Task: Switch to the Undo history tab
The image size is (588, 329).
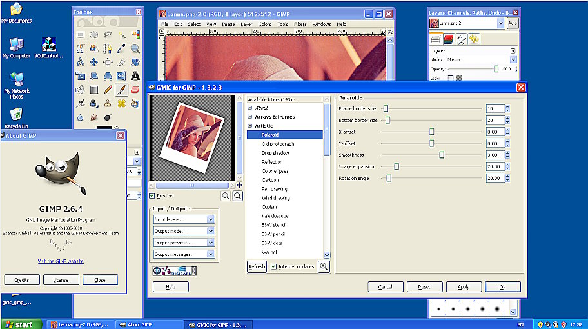Action: tap(474, 39)
